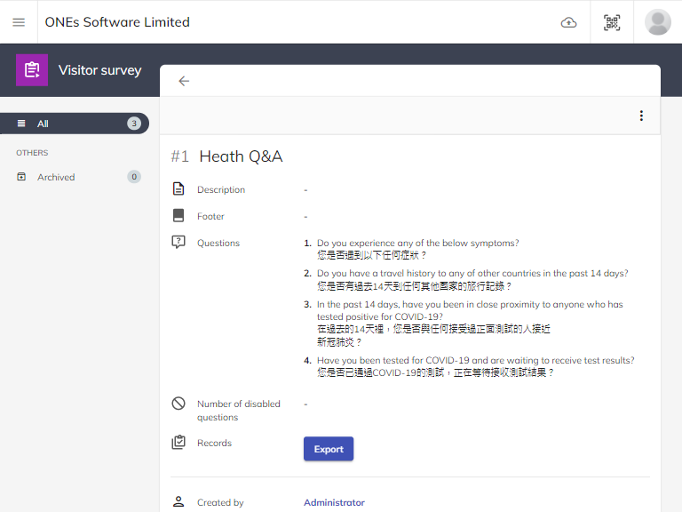The image size is (682, 512).
Task: Click the Heath Q&A survey title
Action: point(241,156)
